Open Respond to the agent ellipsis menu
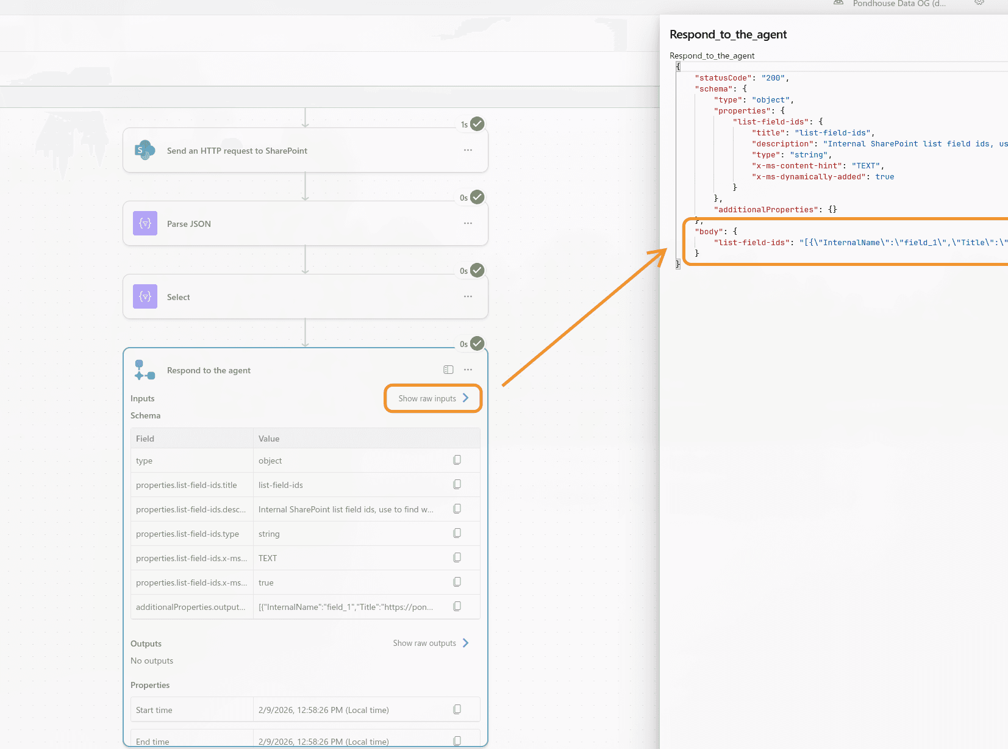 point(468,370)
